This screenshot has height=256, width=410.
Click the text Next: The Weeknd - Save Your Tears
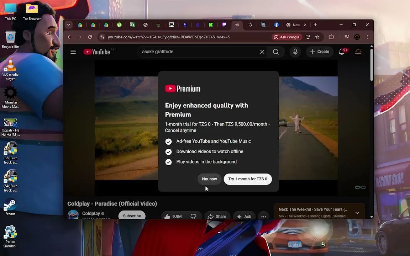click(x=313, y=209)
